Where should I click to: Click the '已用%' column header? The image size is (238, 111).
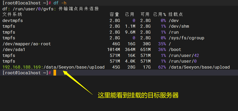[x=160, y=14]
